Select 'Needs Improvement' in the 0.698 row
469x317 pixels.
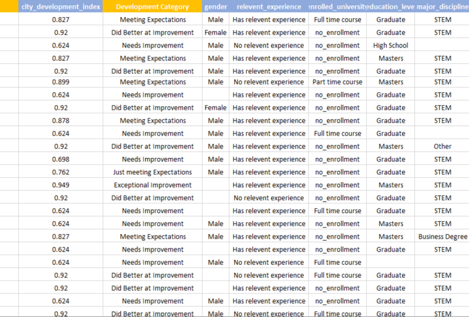coord(153,159)
